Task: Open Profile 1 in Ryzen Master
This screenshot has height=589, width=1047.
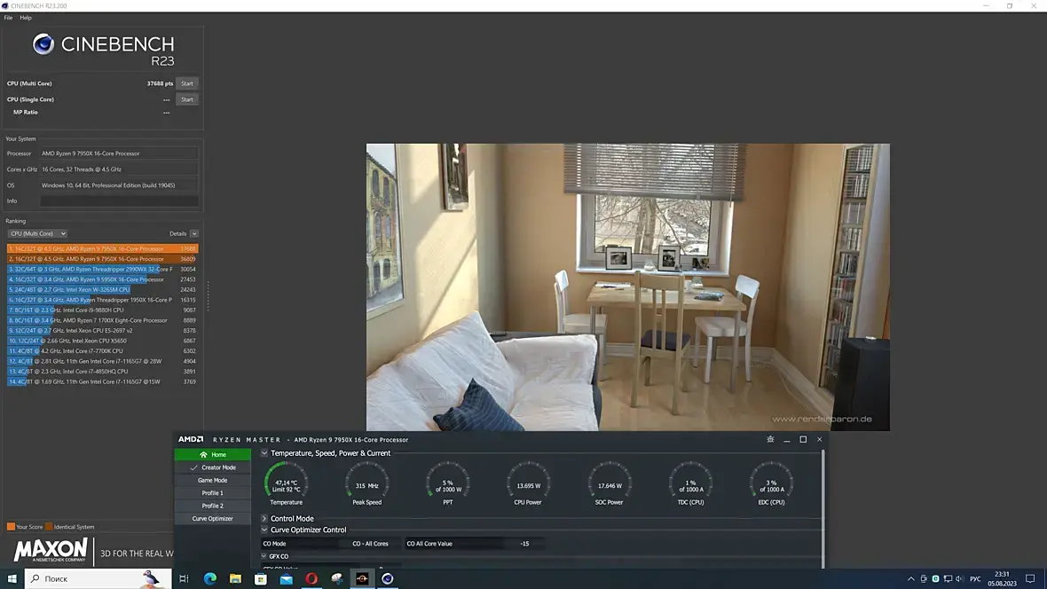Action: point(212,493)
